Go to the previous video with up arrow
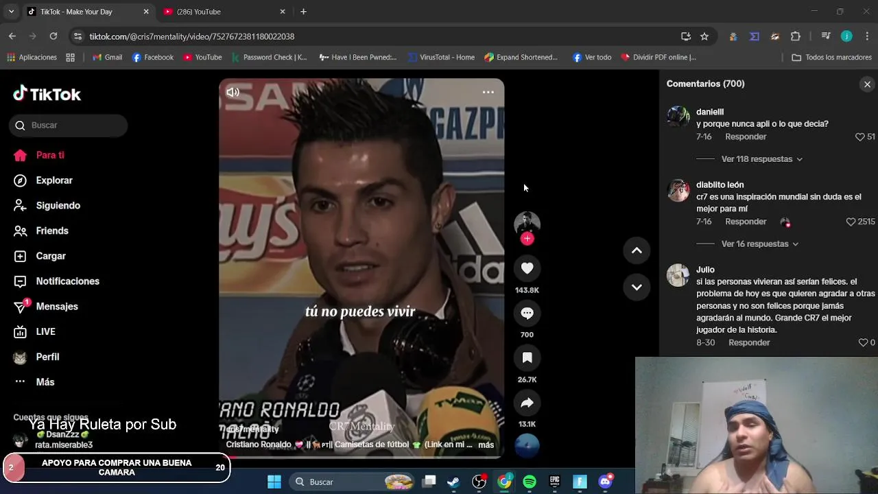Viewport: 878px width, 494px height. (x=637, y=250)
